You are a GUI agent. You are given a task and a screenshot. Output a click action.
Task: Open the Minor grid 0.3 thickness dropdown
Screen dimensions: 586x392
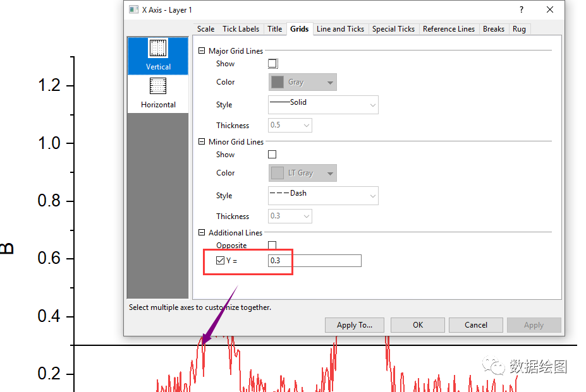click(290, 216)
